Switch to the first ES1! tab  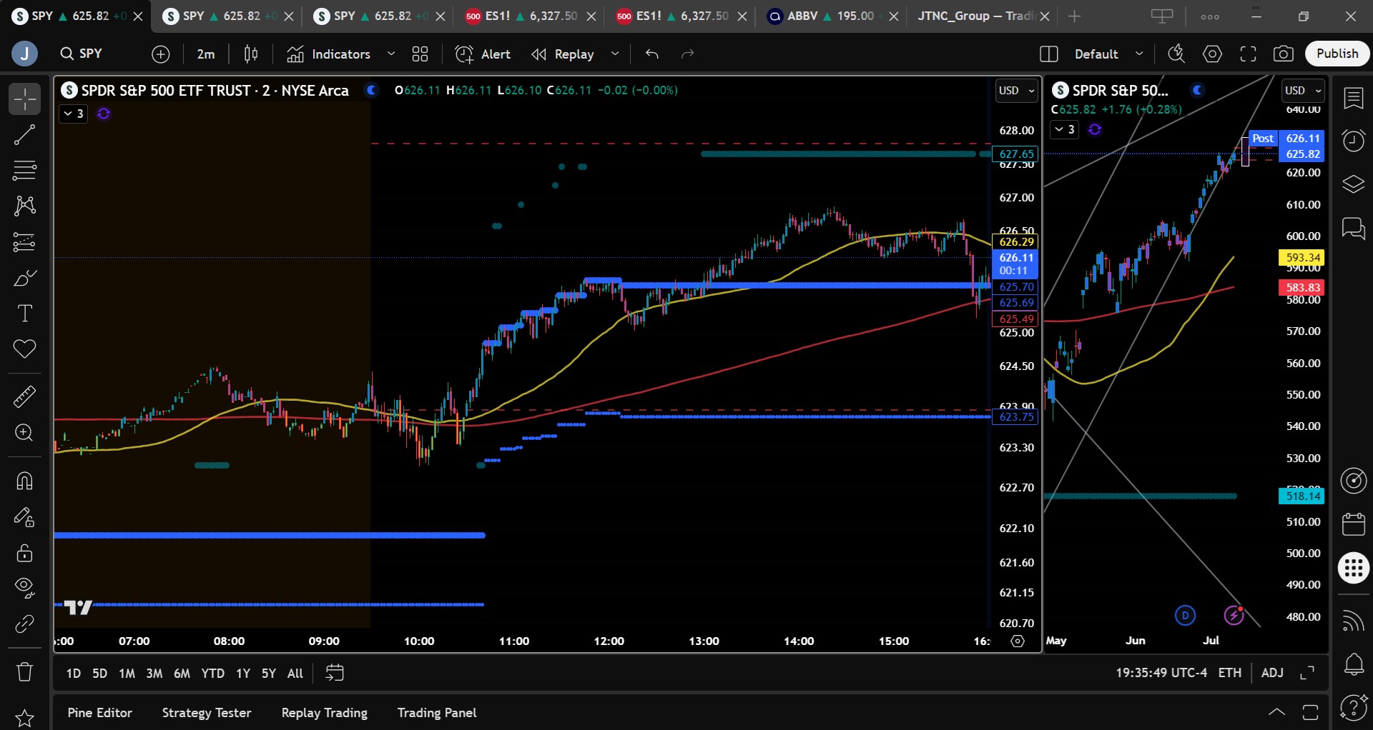(521, 16)
